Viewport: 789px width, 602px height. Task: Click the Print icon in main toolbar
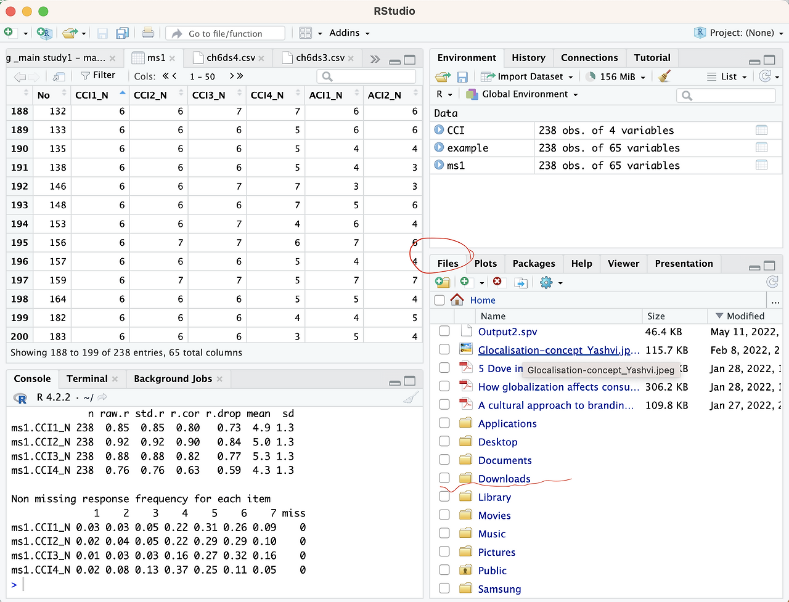point(148,33)
